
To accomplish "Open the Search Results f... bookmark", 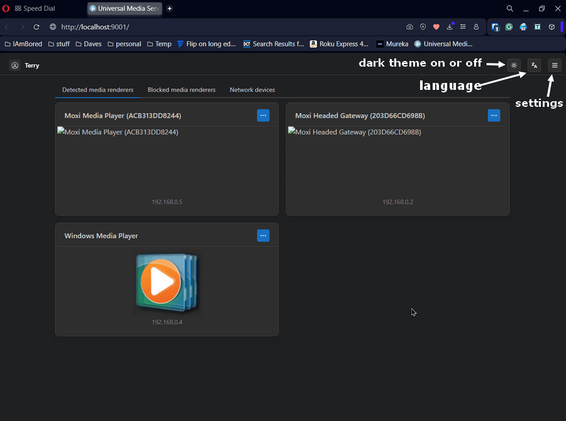I will (274, 44).
